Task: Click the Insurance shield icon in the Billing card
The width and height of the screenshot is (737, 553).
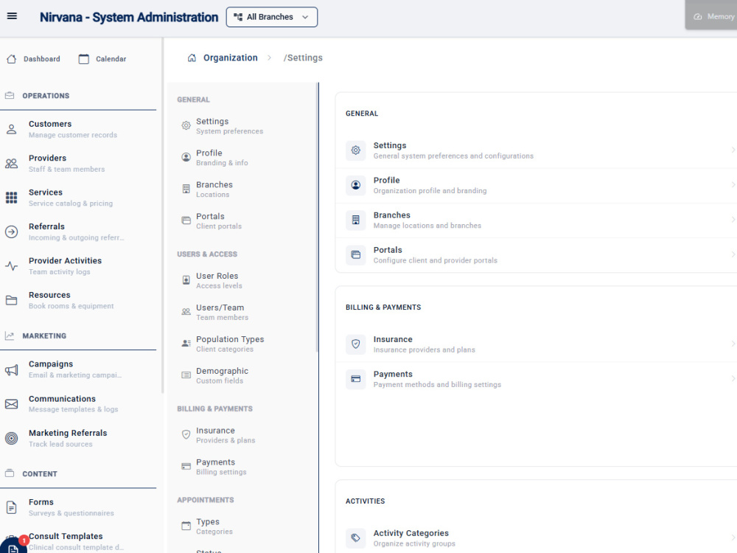Action: coord(356,344)
